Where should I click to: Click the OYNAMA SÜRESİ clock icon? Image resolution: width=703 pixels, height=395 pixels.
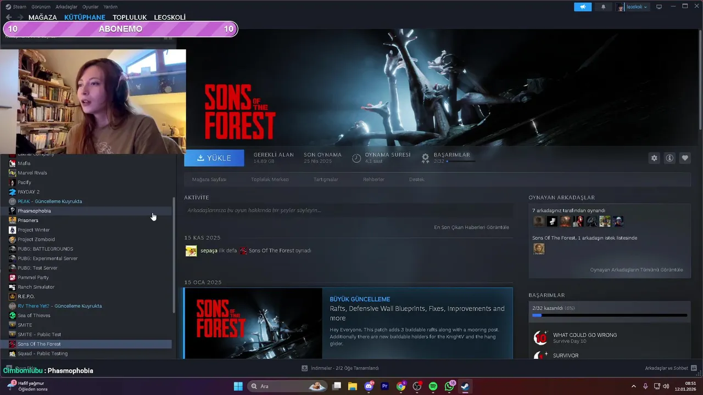tap(356, 158)
